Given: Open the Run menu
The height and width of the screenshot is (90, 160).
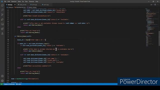Looking at the screenshot, I should tap(26, 1).
